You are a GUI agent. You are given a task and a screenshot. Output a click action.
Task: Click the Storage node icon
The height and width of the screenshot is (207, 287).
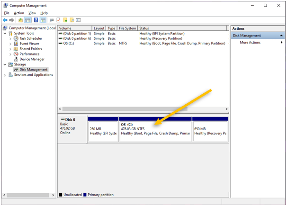click(x=10, y=64)
